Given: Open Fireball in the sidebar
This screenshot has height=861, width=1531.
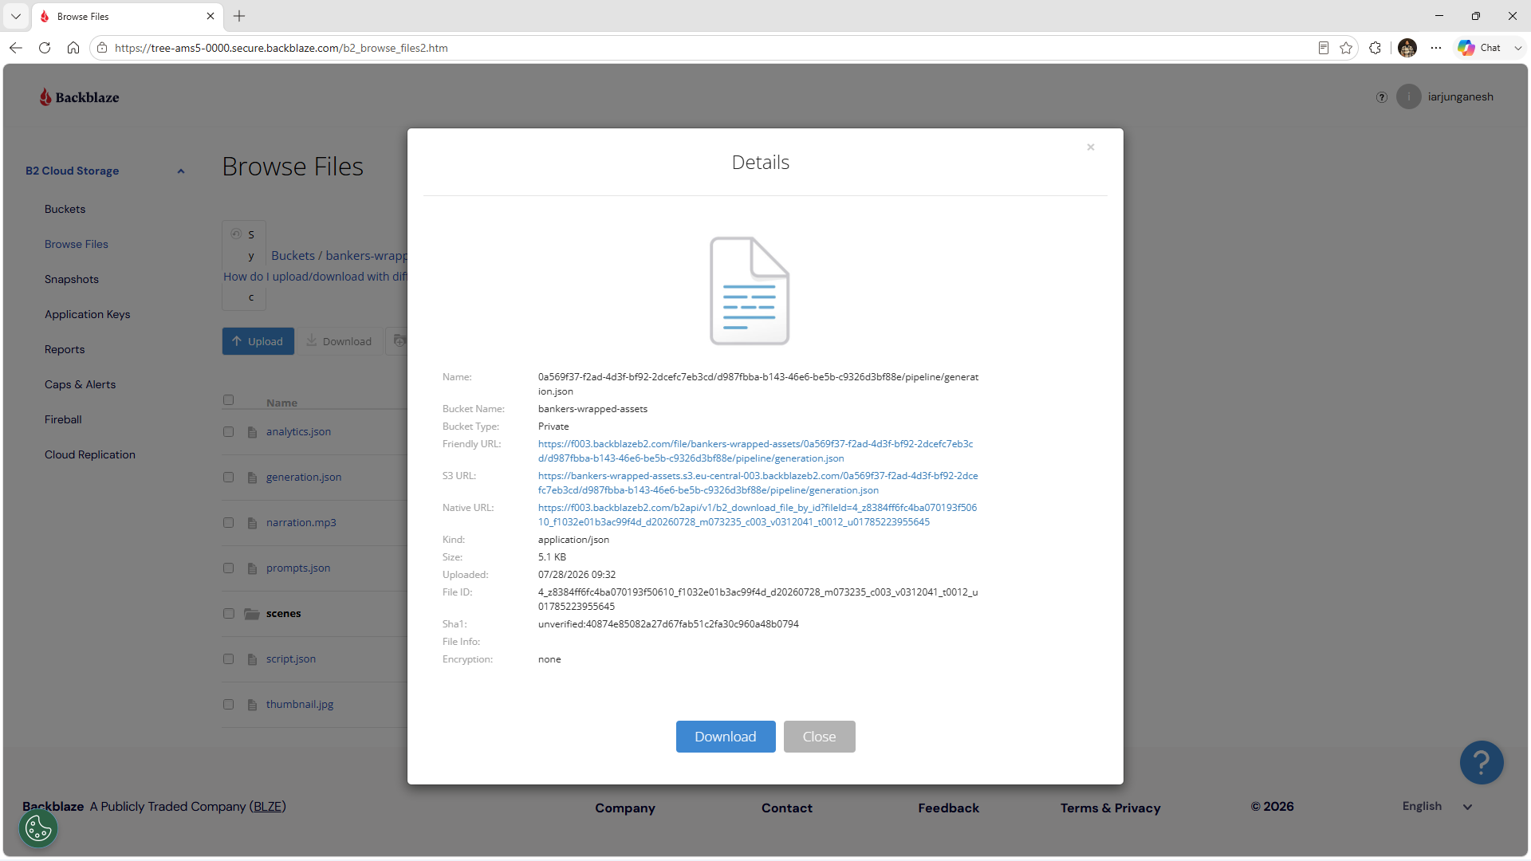Looking at the screenshot, I should (x=63, y=419).
